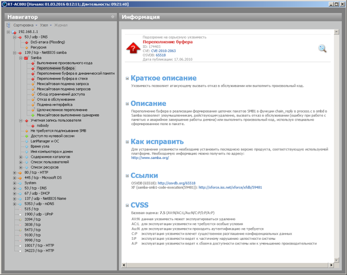Click the red icon beside DoS-атака (Flooding)
The image size is (347, 275).
coord(27,43)
